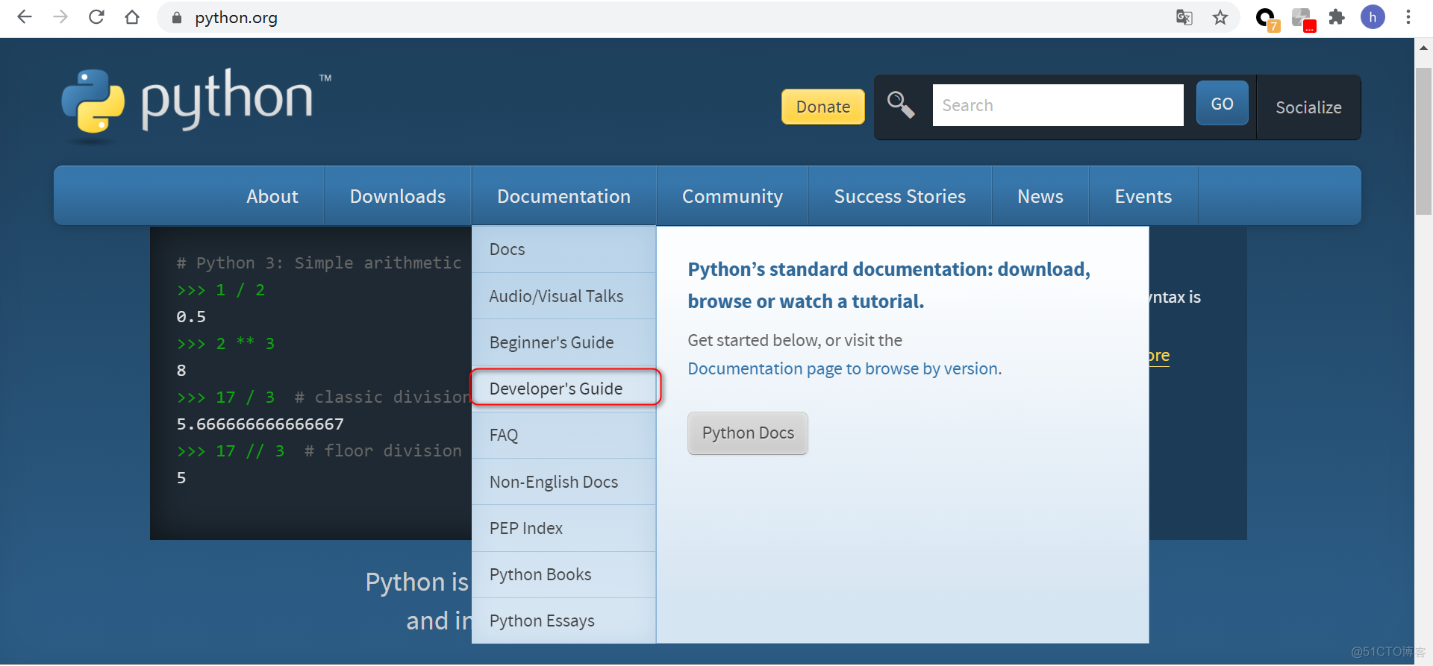Select Beginner's Guide menu entry

click(x=563, y=342)
